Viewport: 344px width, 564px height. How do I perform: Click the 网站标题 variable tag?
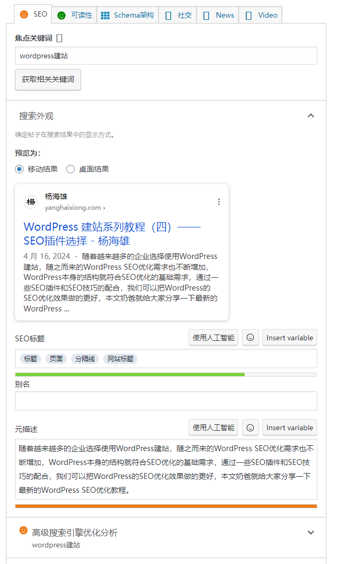(x=120, y=359)
